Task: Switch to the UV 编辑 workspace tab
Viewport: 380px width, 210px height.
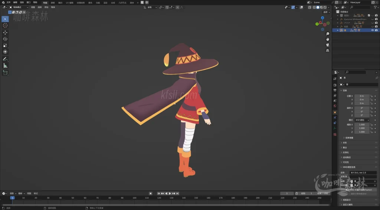Action: point(70,3)
